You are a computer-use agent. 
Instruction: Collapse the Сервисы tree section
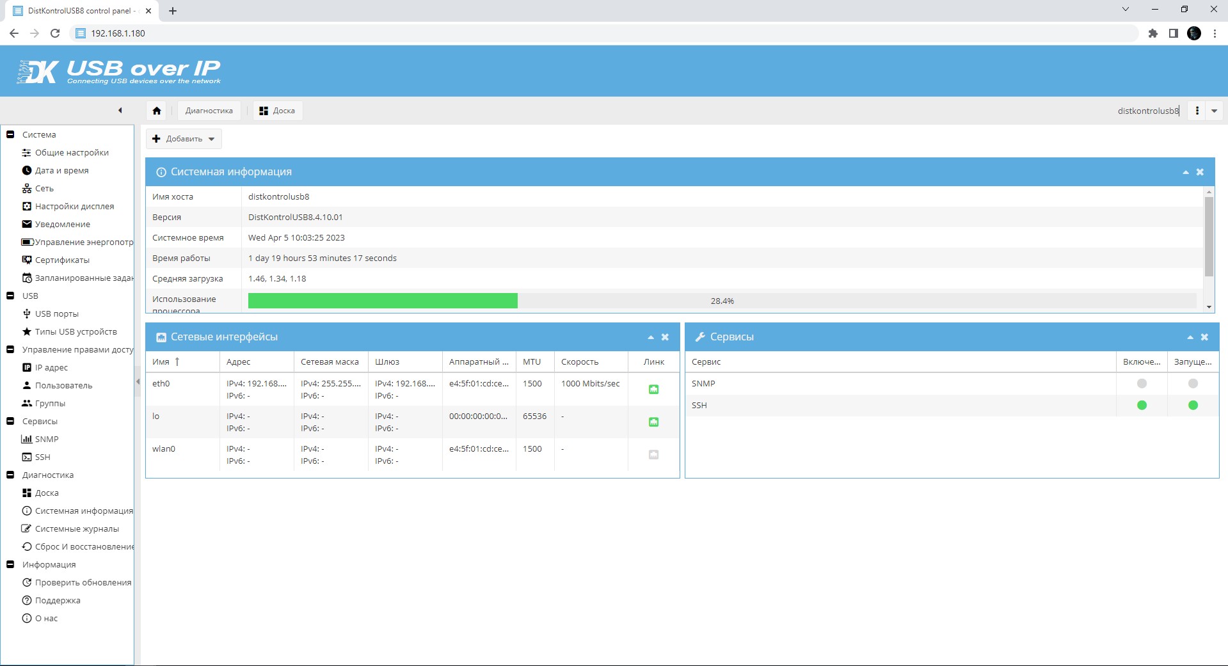point(10,421)
